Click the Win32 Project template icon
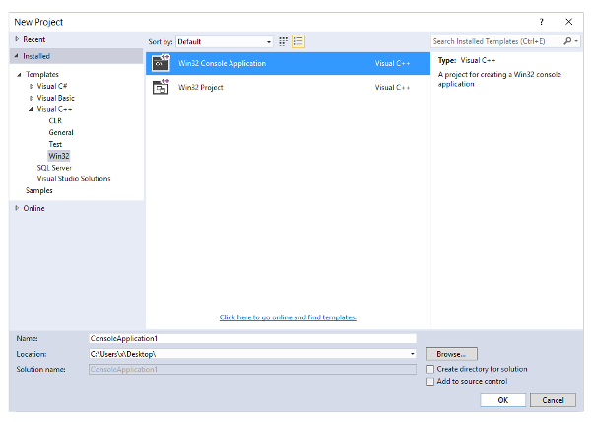The width and height of the screenshot is (591, 422). [x=161, y=87]
